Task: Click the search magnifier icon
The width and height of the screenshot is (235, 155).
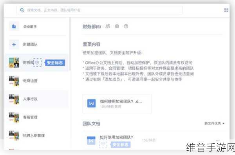Action: [x=22, y=10]
